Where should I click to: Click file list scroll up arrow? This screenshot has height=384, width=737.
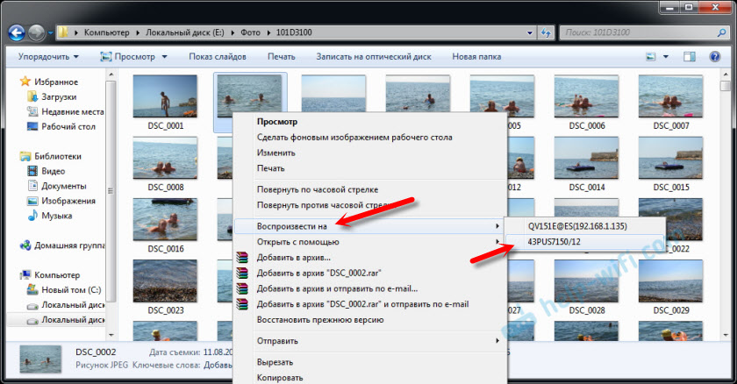click(725, 75)
